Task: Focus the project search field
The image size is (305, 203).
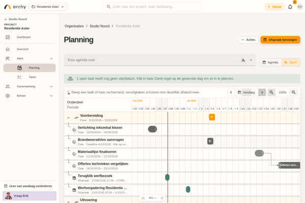Action: tap(152, 7)
